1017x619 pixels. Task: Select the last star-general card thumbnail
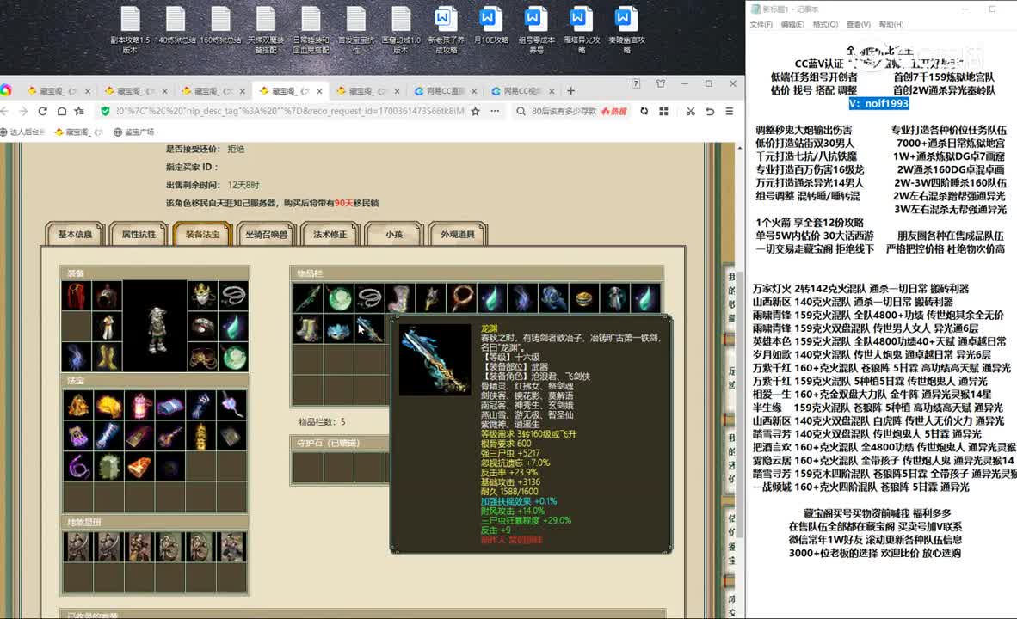pyautogui.click(x=232, y=547)
